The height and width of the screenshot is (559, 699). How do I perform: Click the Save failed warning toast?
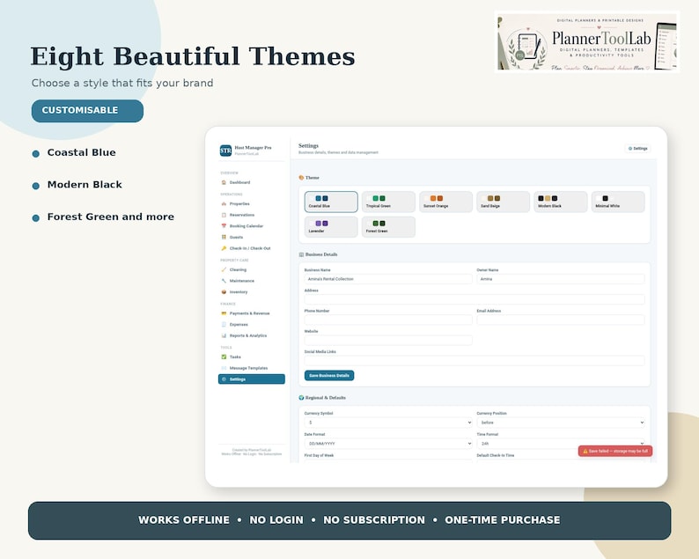pyautogui.click(x=615, y=451)
